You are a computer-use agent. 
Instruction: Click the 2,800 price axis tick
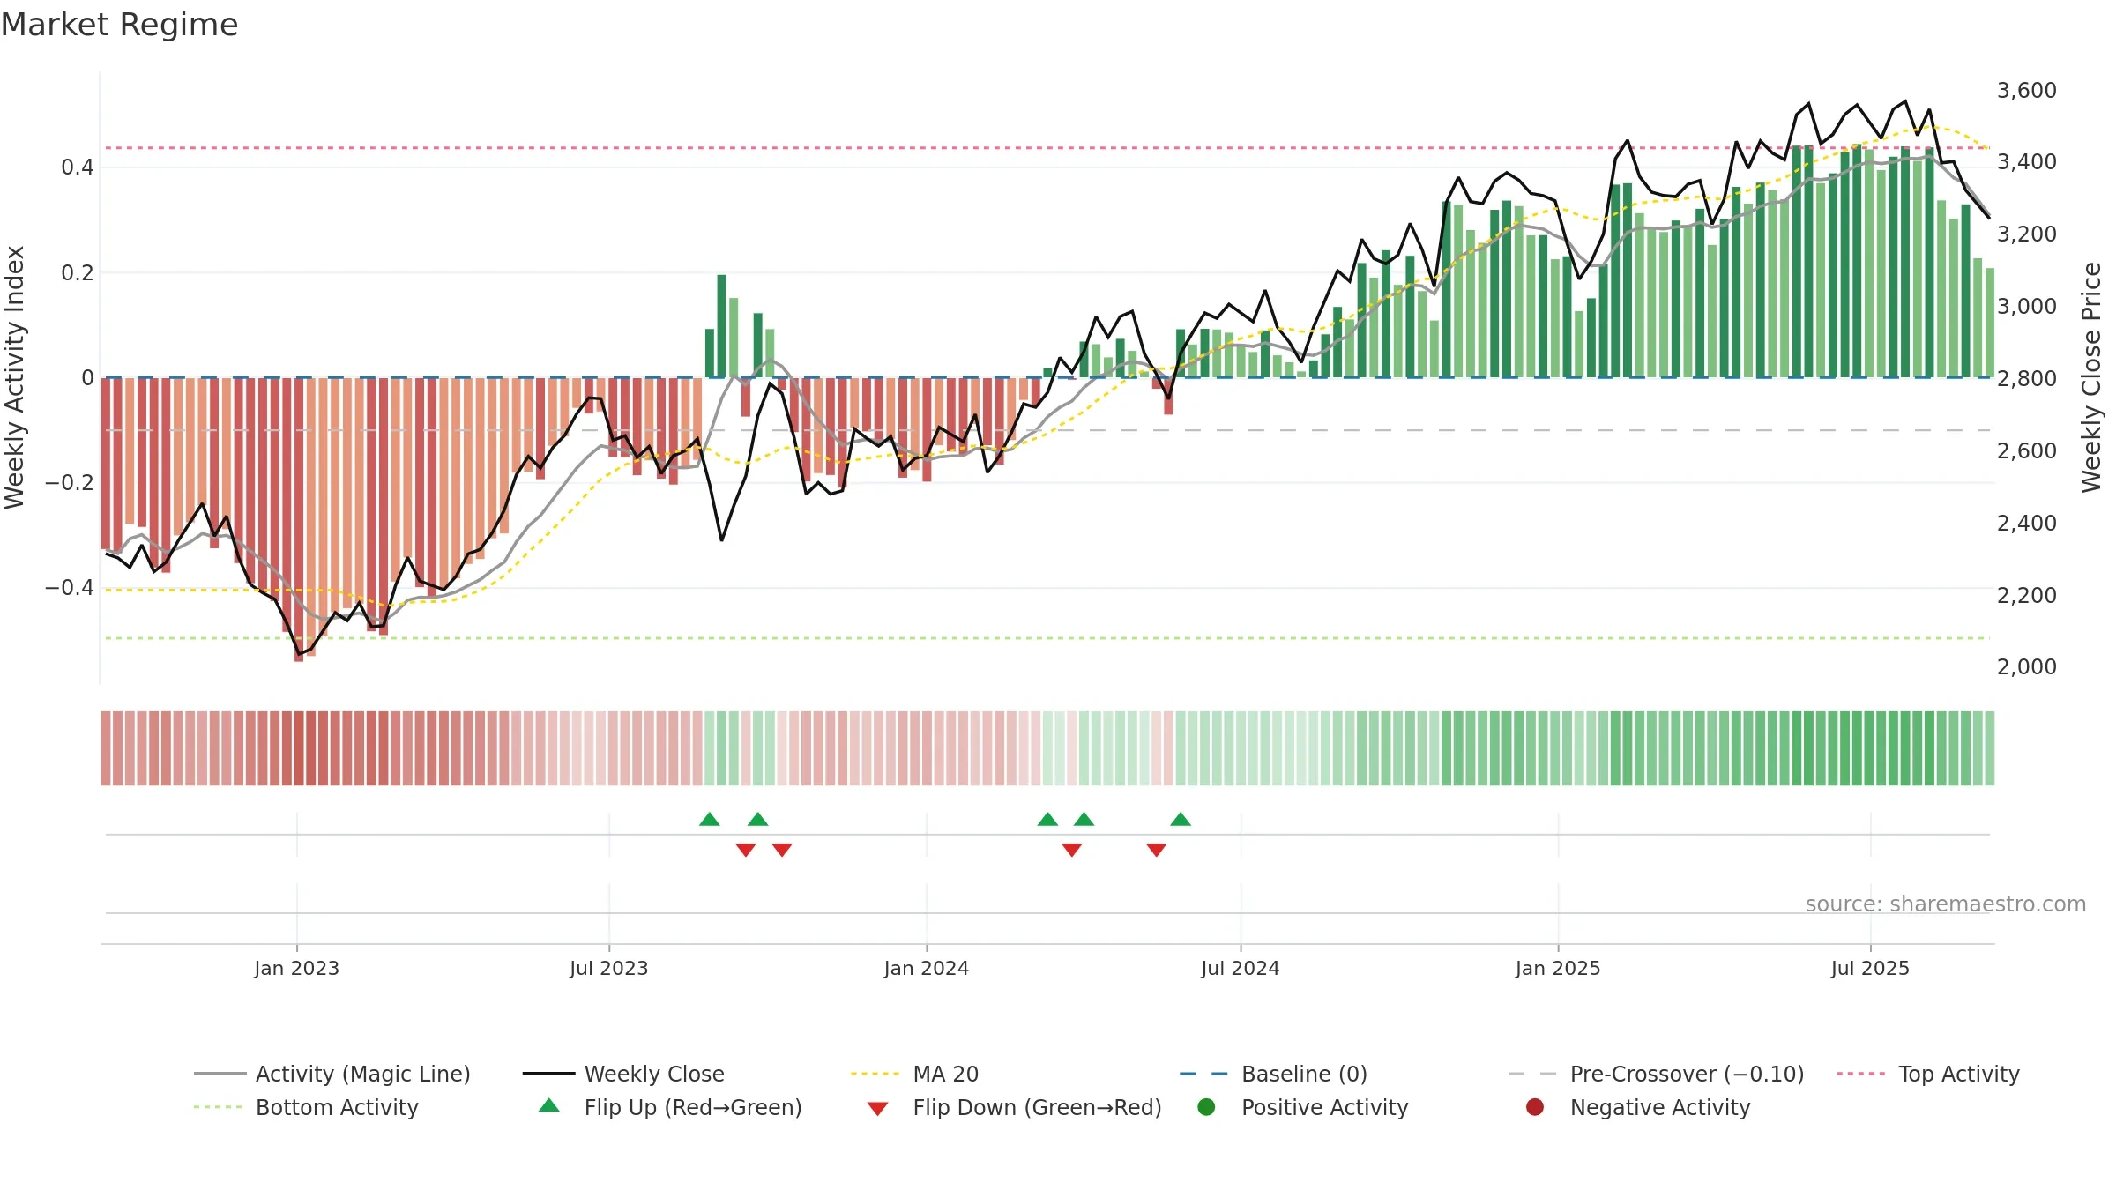(x=2027, y=379)
